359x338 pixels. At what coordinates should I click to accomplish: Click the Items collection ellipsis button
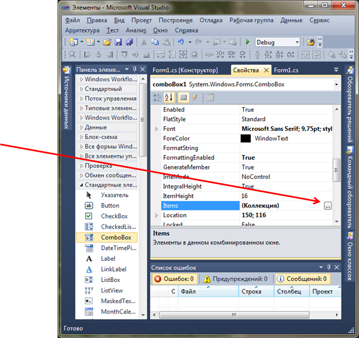pyautogui.click(x=327, y=205)
